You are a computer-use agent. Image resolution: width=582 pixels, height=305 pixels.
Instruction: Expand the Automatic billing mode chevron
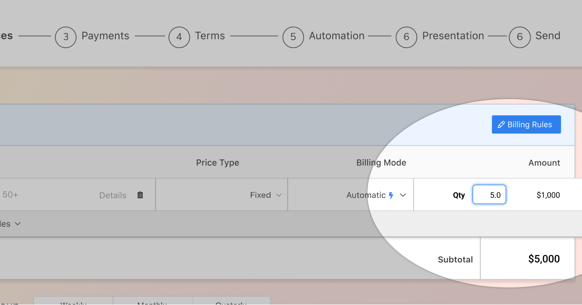403,195
